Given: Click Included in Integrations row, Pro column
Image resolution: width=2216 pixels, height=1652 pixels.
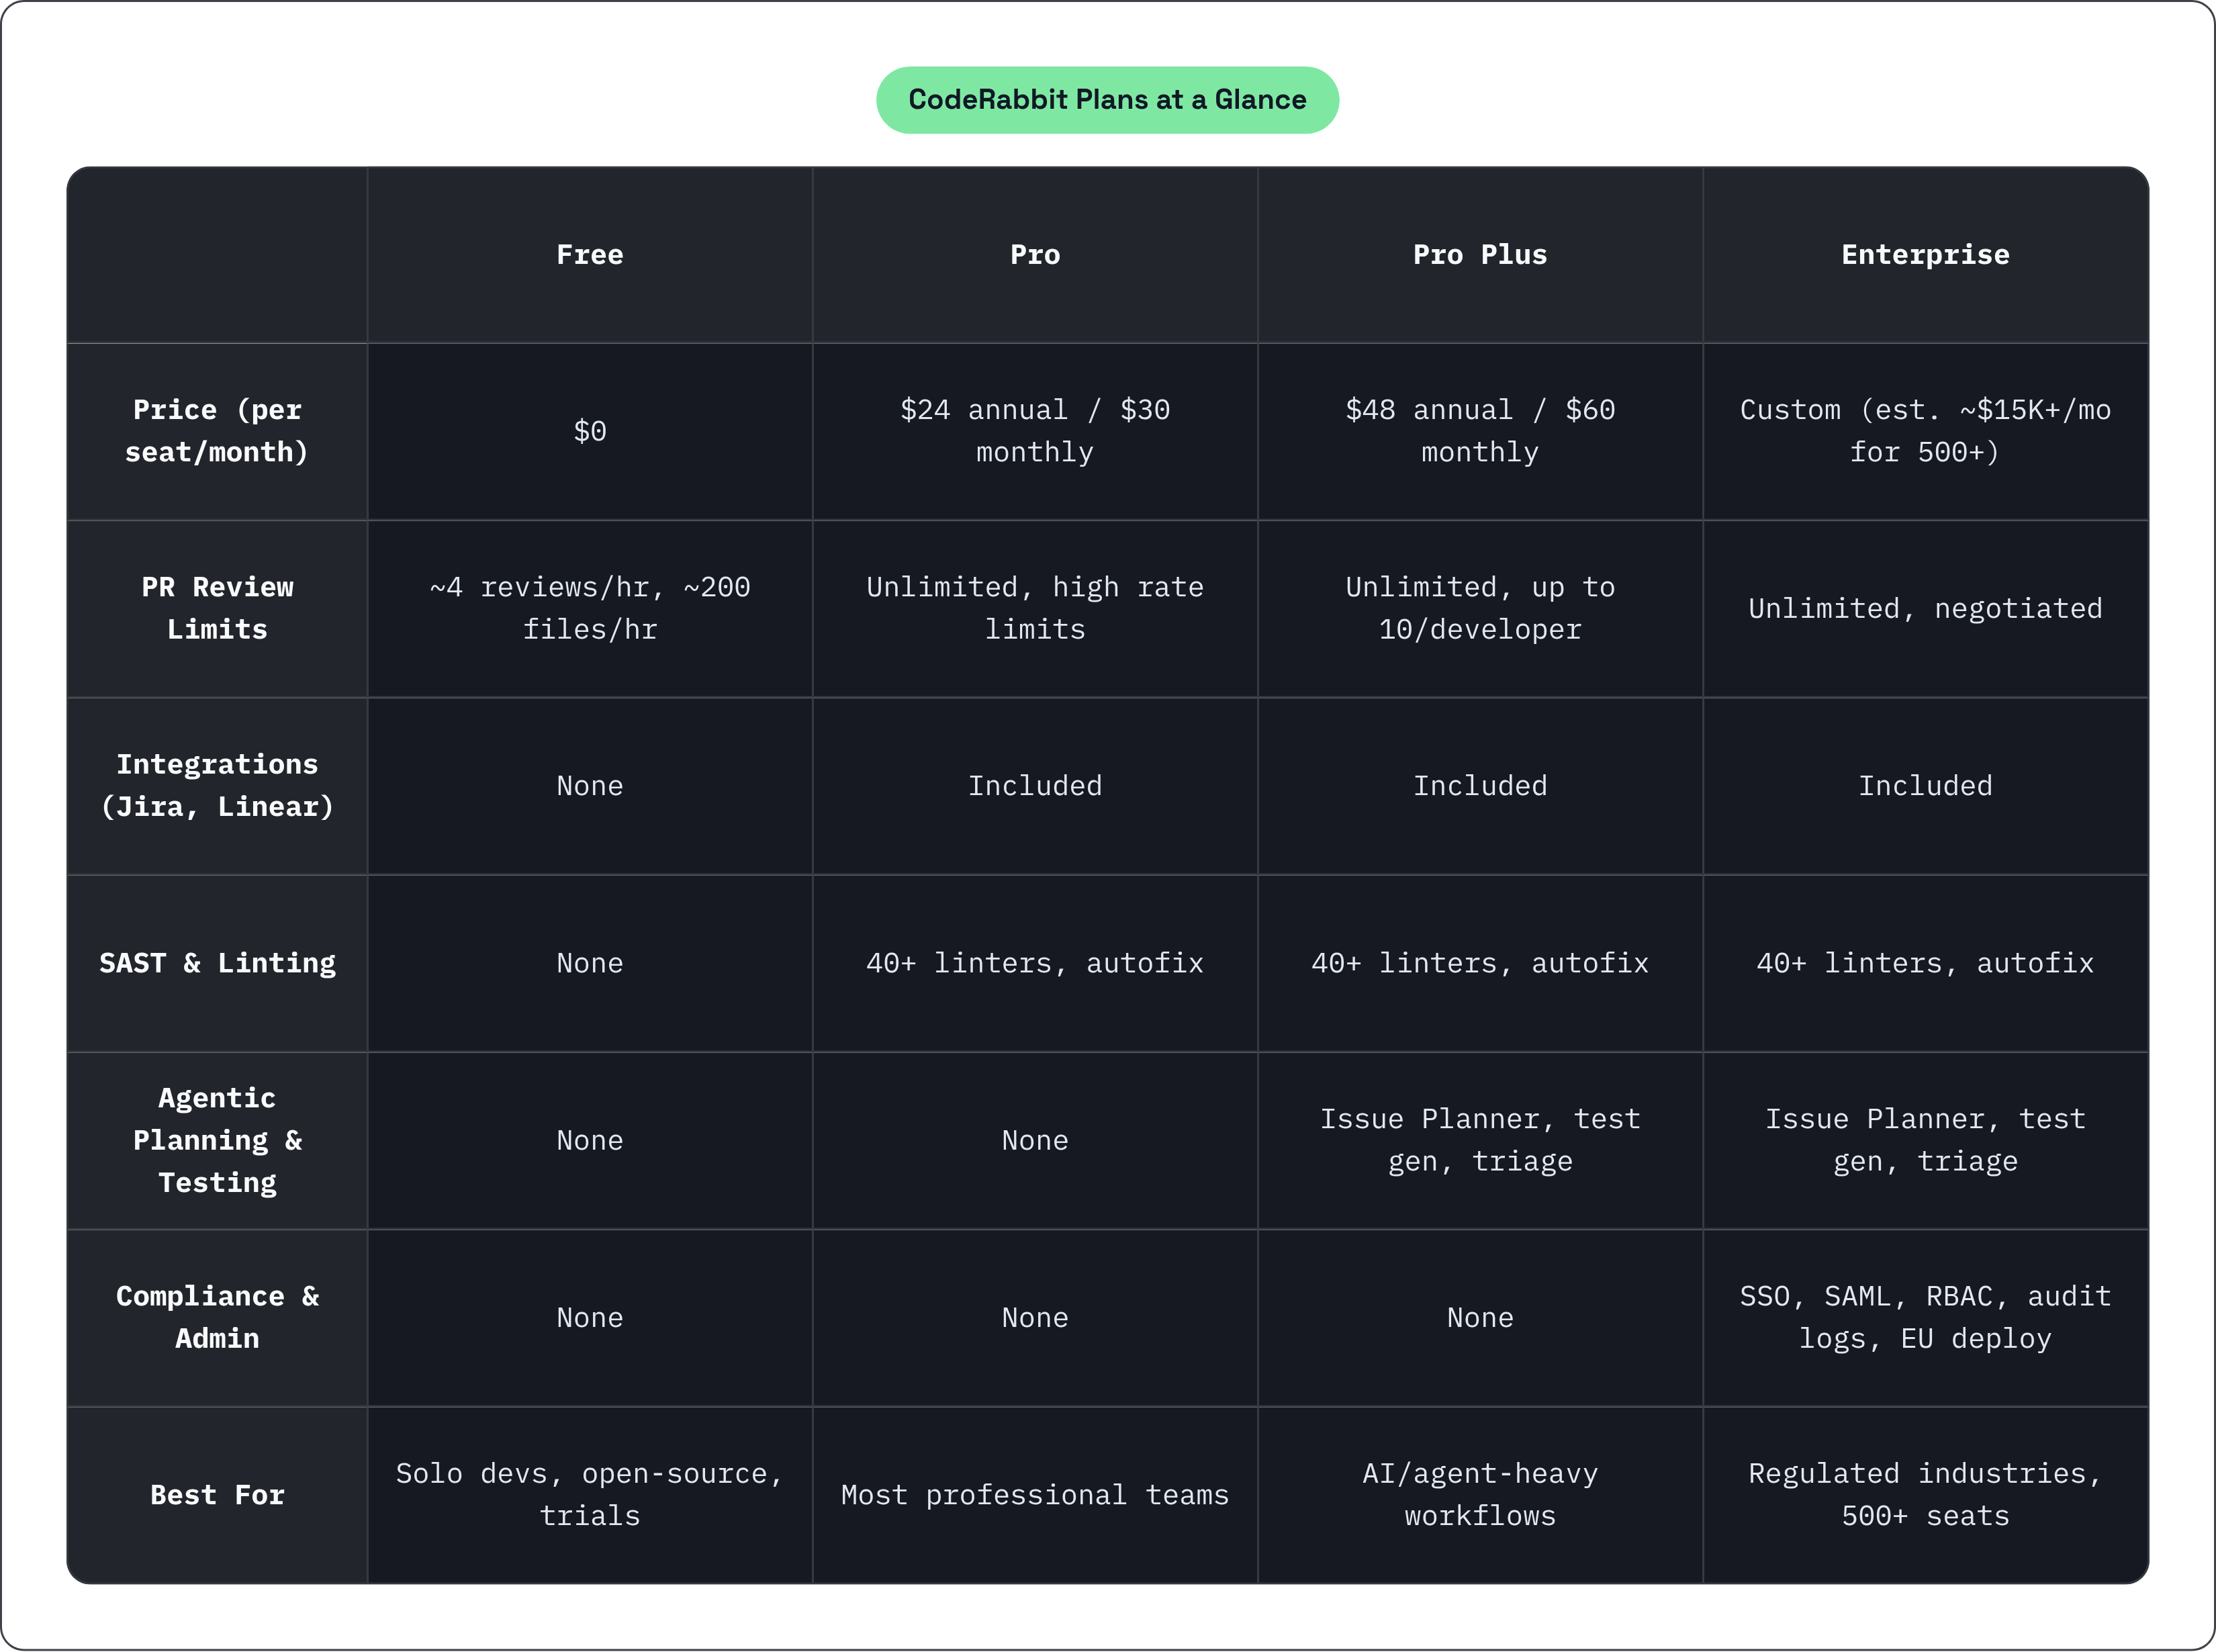Looking at the screenshot, I should point(1035,786).
